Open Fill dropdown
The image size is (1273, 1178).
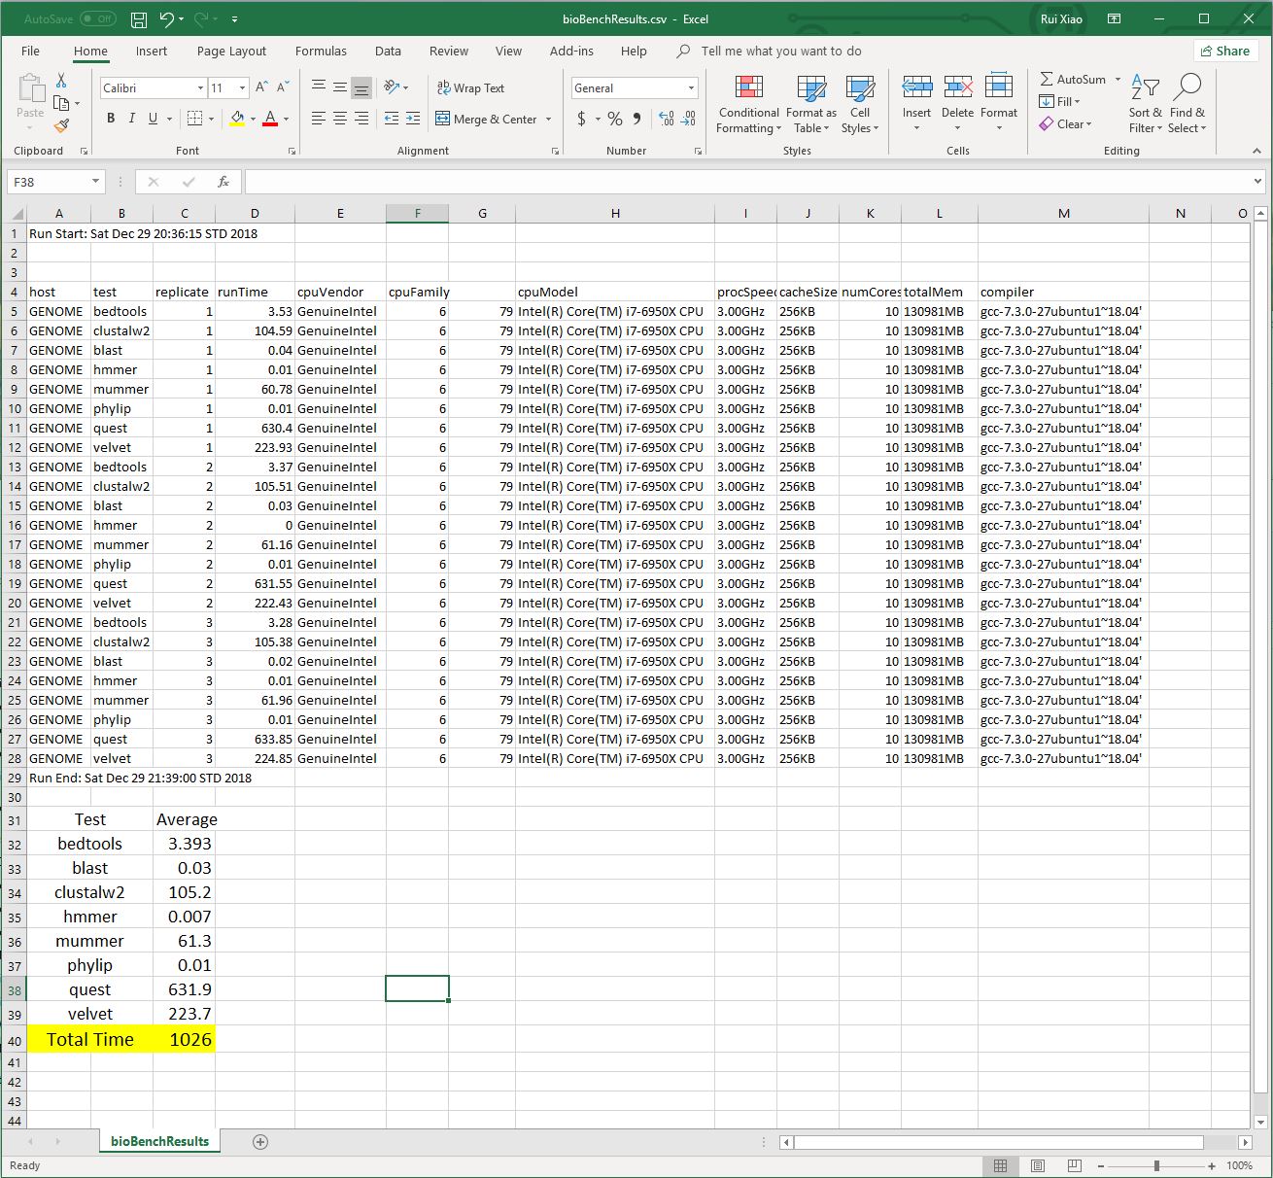(x=1059, y=101)
